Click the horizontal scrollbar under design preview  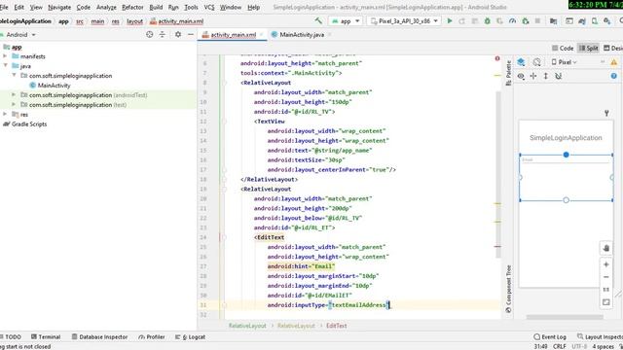(x=565, y=317)
